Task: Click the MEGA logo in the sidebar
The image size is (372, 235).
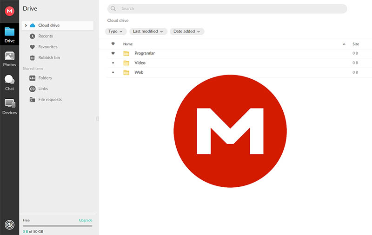Action: (x=9, y=11)
